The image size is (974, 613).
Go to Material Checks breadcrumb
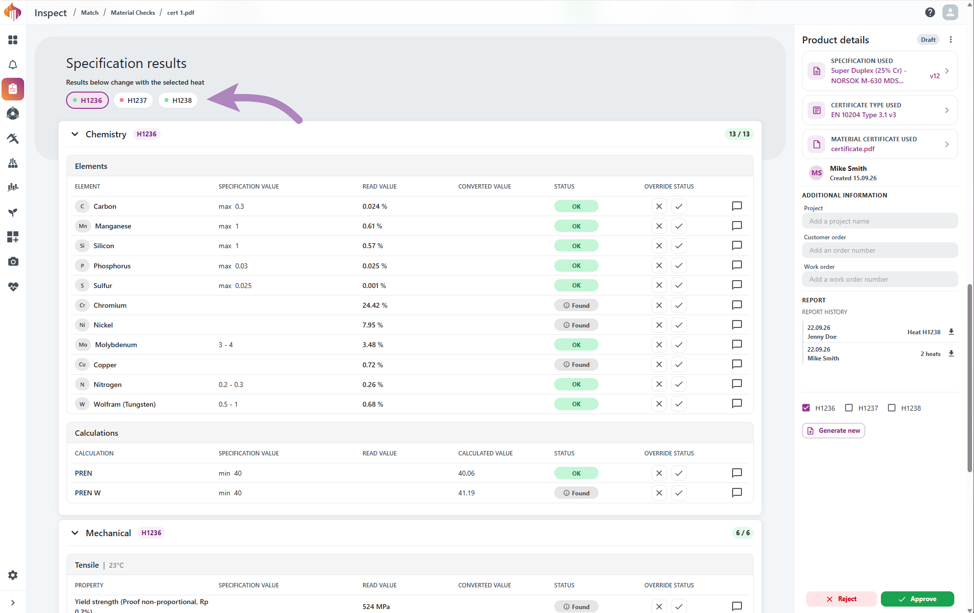(133, 13)
